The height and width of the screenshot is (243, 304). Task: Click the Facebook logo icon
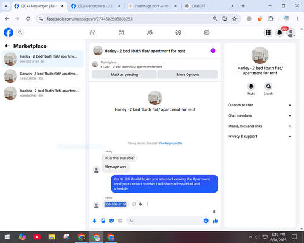click(9, 32)
